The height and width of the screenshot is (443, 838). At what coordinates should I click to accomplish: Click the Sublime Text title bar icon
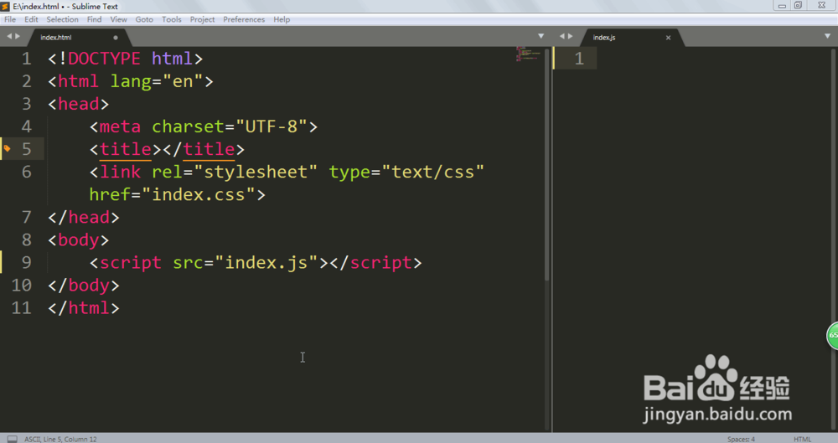click(x=5, y=7)
